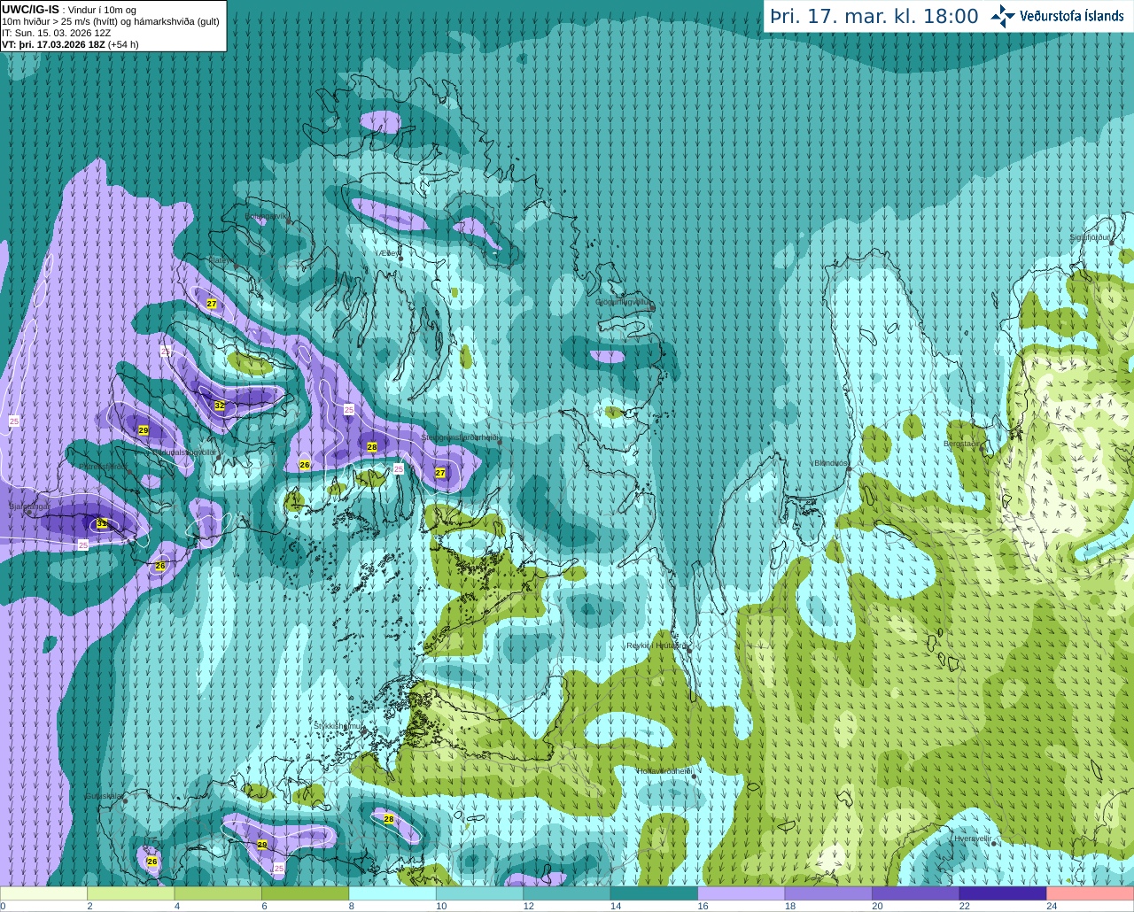Screen dimensions: 1134x912
Task: Click the Bíldudalsflugvöllur station label
Action: coord(184,452)
